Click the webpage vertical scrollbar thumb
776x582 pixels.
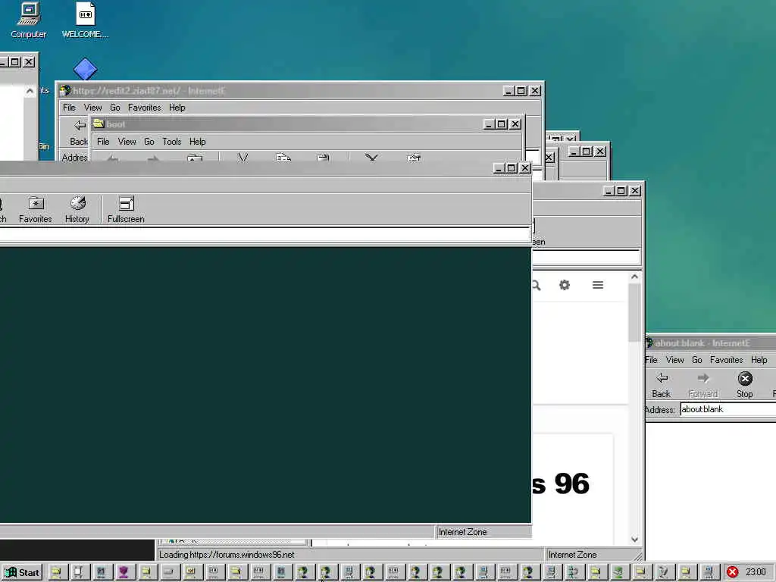click(x=634, y=313)
